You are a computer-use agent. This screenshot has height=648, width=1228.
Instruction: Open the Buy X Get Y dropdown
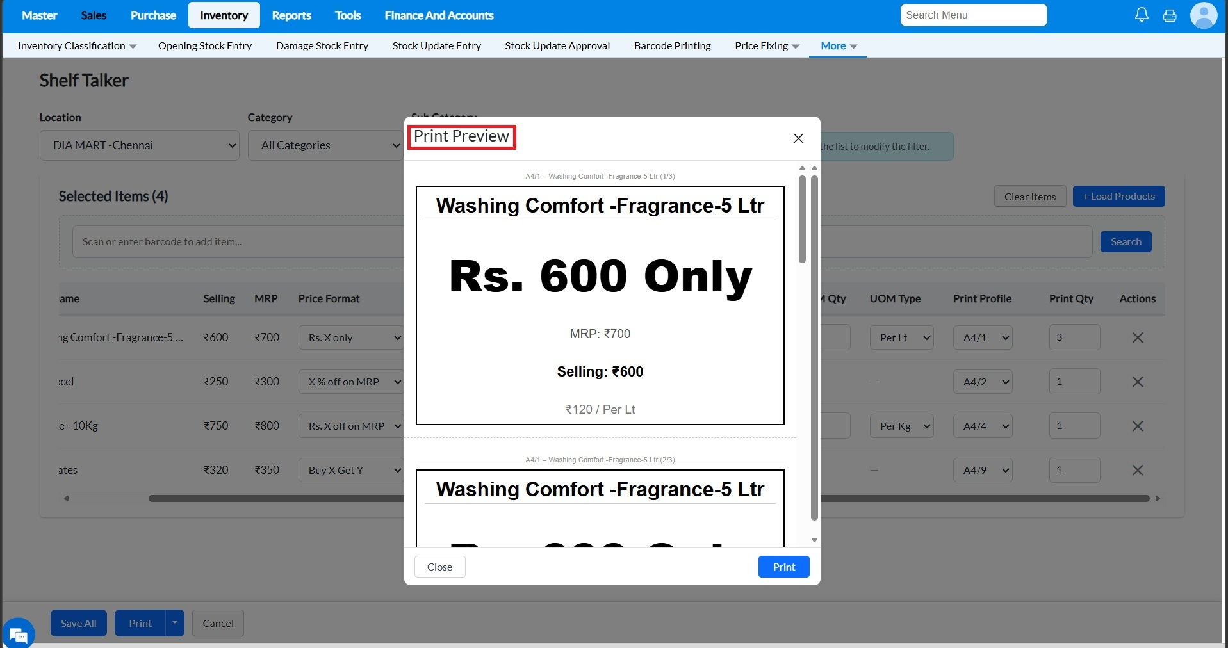(x=351, y=470)
